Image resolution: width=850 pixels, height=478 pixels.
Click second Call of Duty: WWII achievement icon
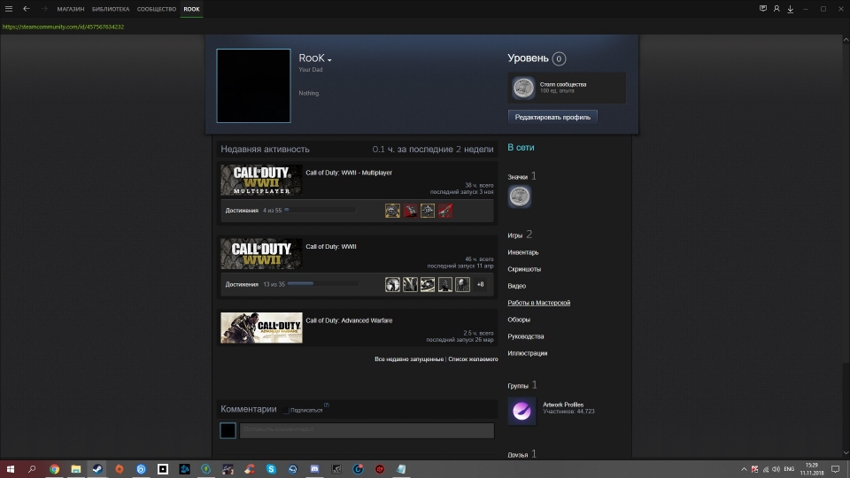coord(410,284)
